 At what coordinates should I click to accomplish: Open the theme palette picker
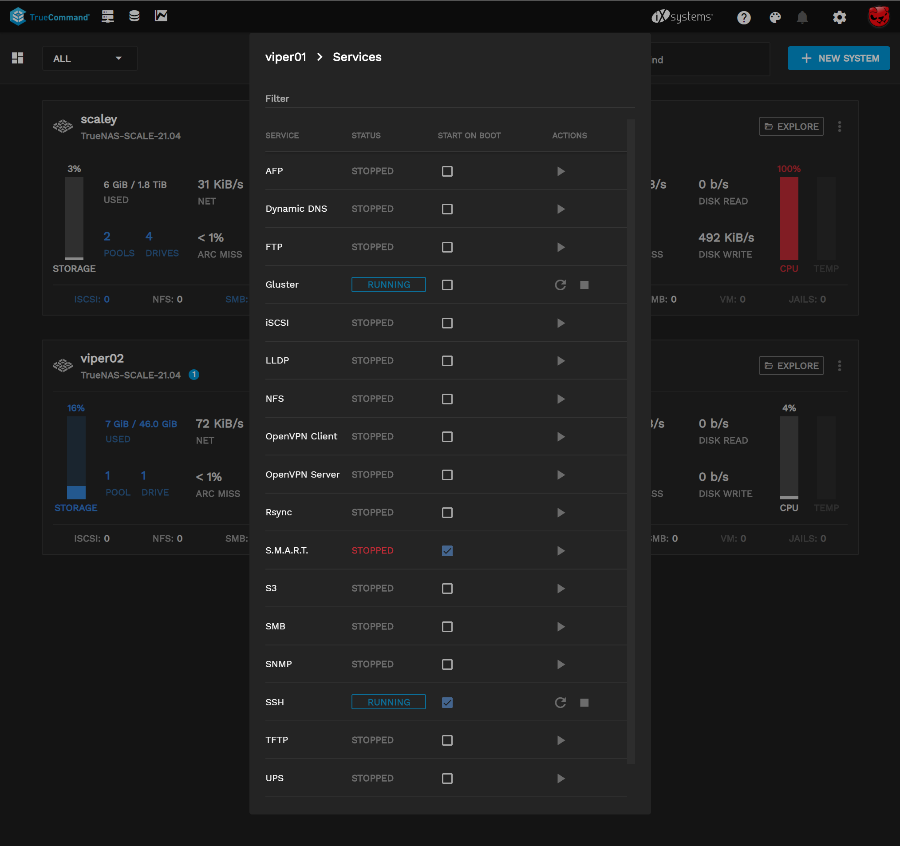(x=775, y=18)
